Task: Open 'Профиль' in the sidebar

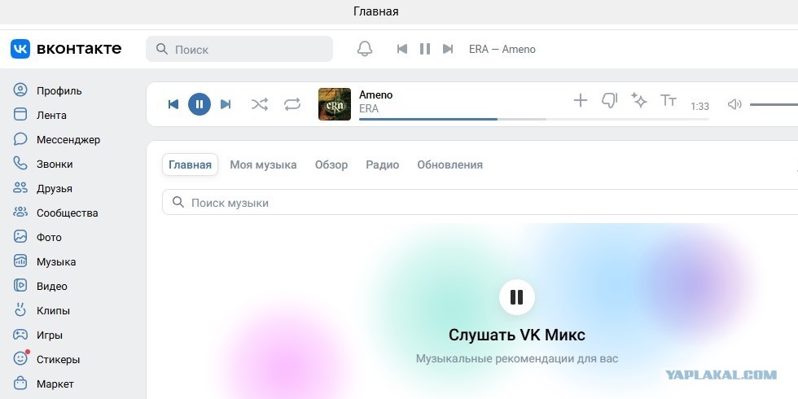Action: pyautogui.click(x=47, y=90)
